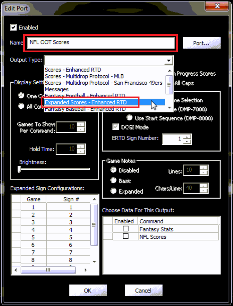
Task: Select Disabled game notes radio button
Action: click(113, 170)
